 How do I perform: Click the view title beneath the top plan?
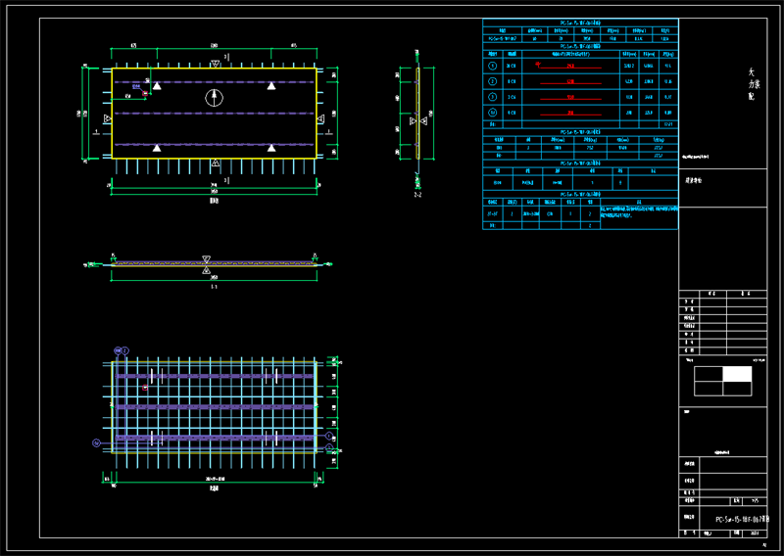[x=214, y=201]
